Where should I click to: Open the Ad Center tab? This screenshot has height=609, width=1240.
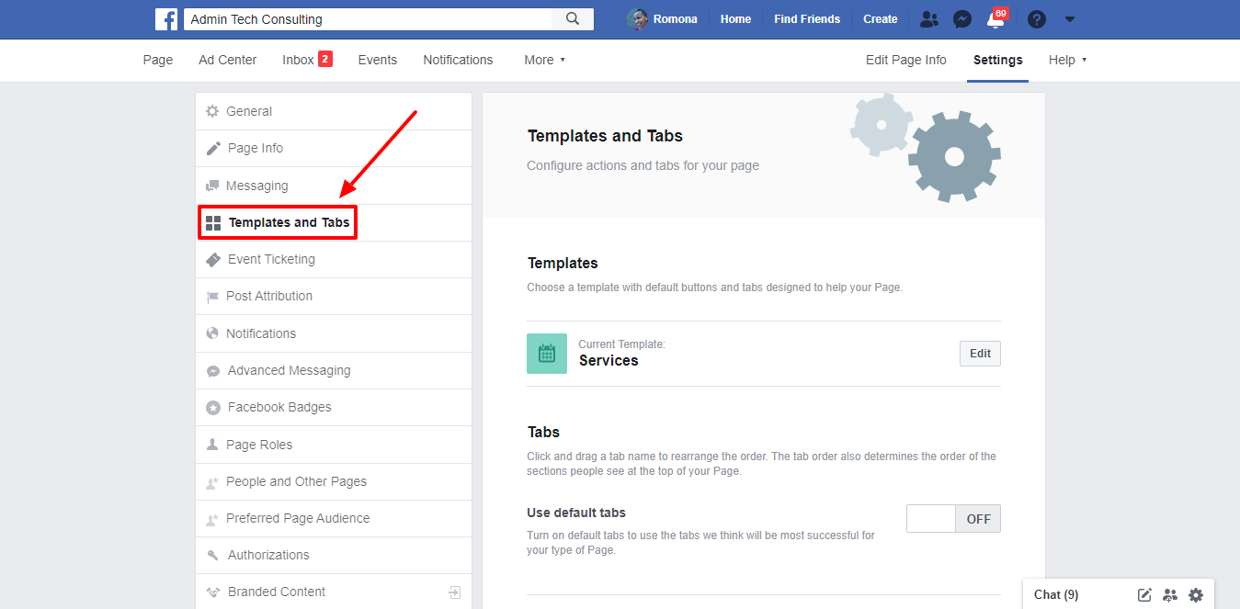tap(228, 60)
